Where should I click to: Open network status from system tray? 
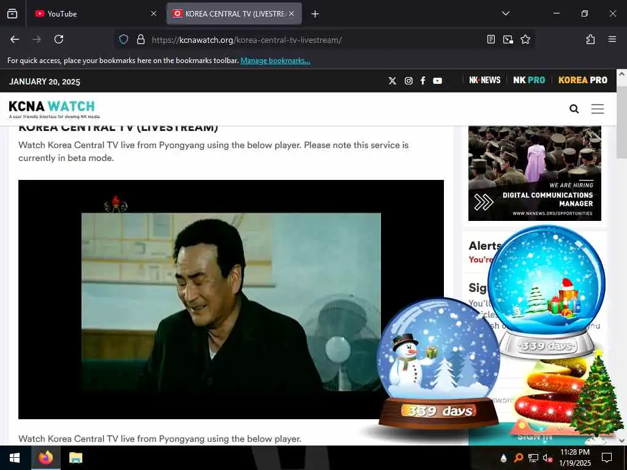533,458
